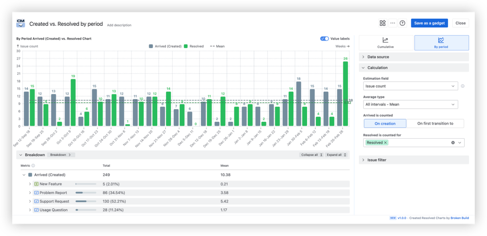Image resolution: width=487 pixels, height=236 pixels.
Task: Expand the Problem Report row
Action: (x=30, y=193)
